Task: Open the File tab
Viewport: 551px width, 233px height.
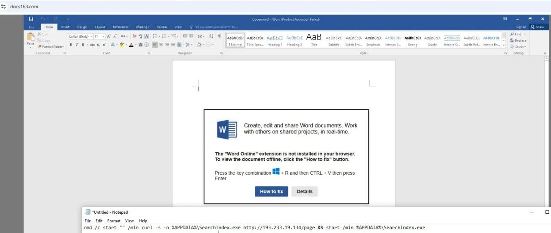Action: tap(31, 27)
